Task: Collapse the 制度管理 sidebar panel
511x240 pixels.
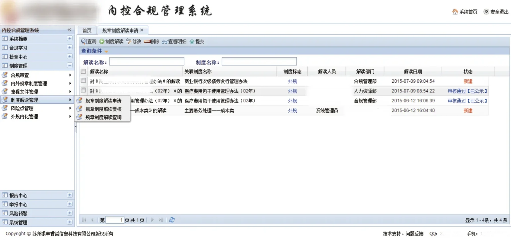Action: [x=70, y=65]
